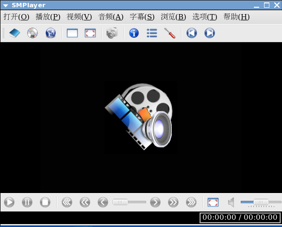Click the 00:00:00 / 00:00:00 time display
The image size is (282, 227).
[240, 217]
